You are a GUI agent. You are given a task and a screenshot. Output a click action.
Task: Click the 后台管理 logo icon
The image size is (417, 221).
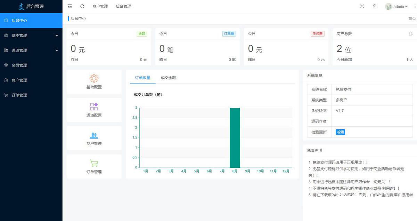pyautogui.click(x=22, y=6)
